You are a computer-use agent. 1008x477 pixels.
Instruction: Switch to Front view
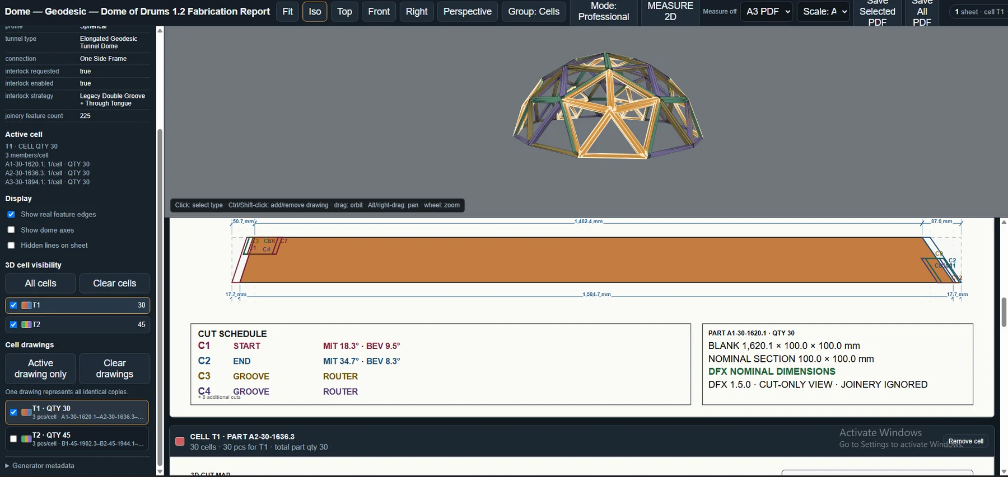379,11
